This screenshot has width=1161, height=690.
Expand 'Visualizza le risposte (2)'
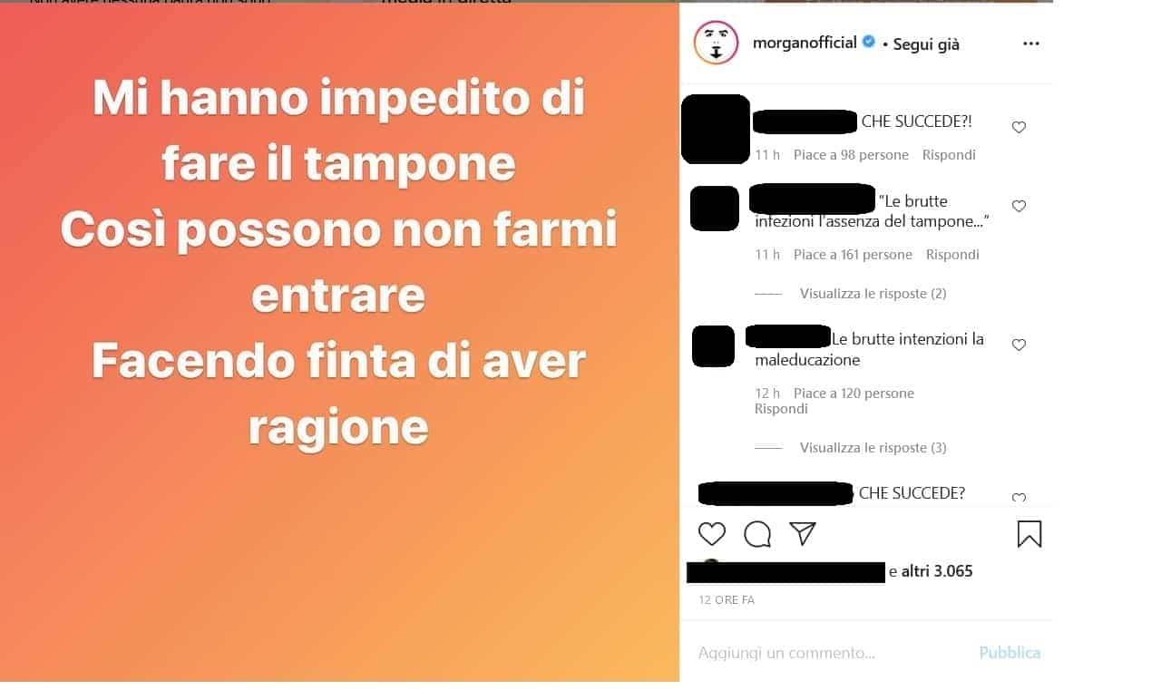point(873,294)
